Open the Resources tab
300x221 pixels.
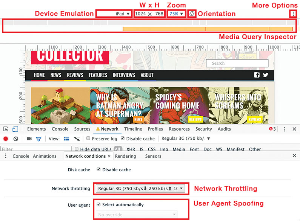coord(179,129)
